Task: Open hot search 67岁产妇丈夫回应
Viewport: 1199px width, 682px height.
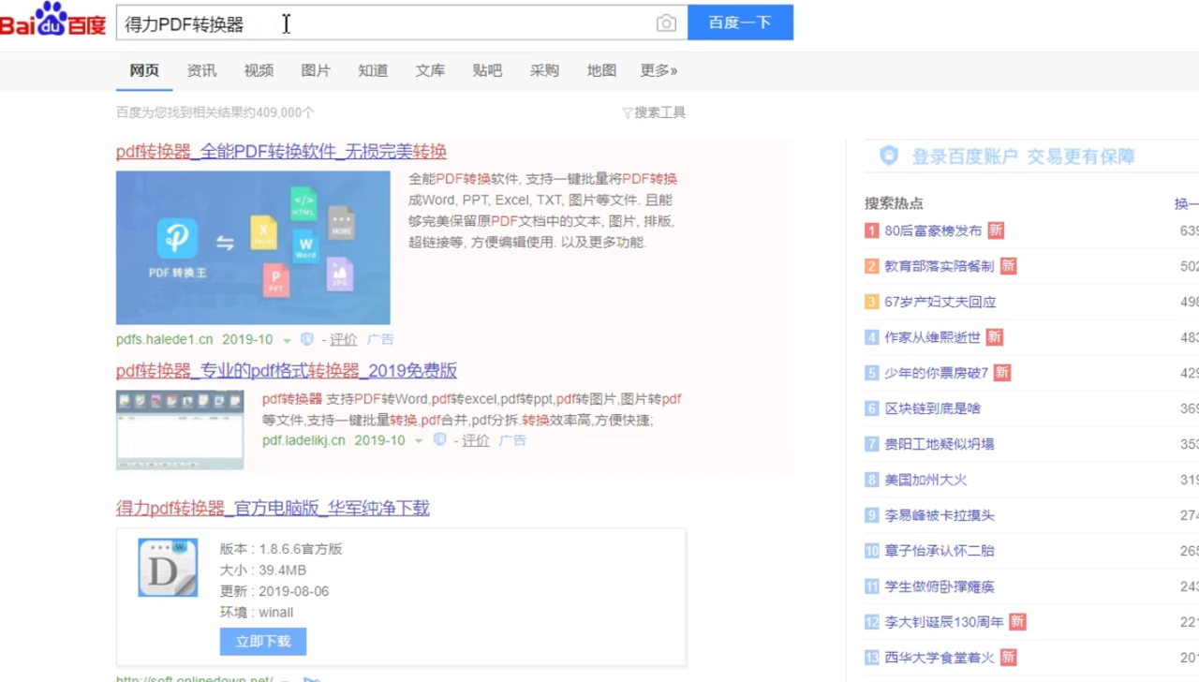Action: point(940,302)
